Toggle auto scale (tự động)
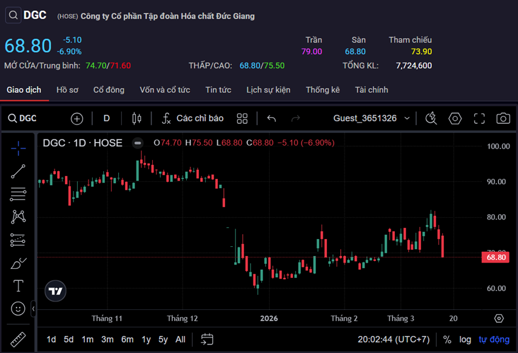The image size is (518, 353). tap(494, 340)
